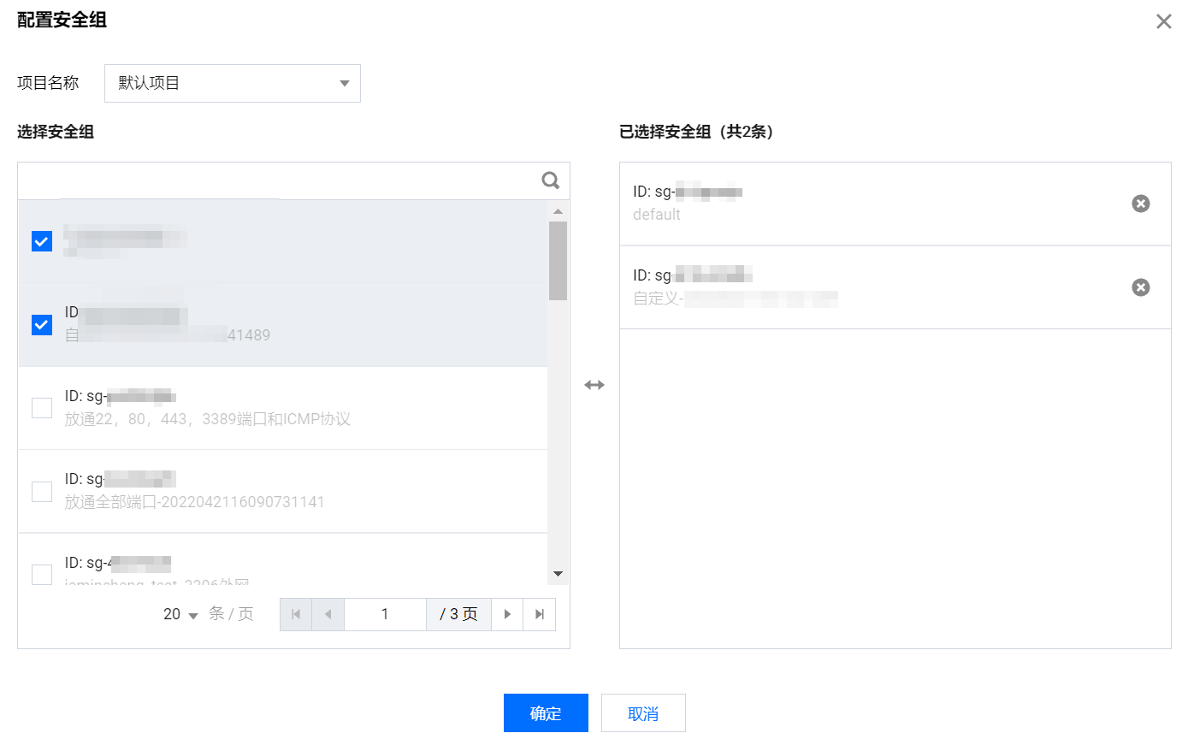Focus the security group search field
Screen dimensions: 1182x739
click(280, 180)
